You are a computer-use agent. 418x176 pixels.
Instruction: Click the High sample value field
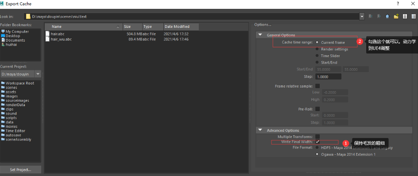click(x=335, y=99)
